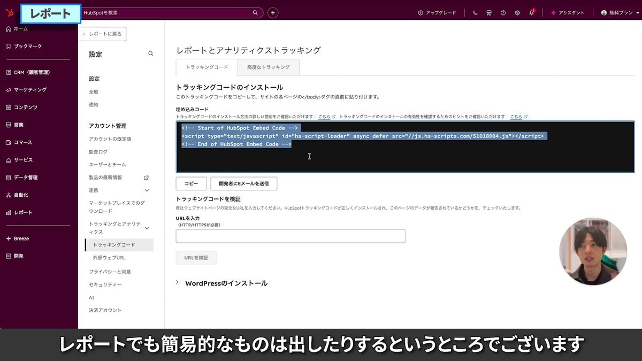Open the コマース section icon
This screenshot has height=361, width=642.
pyautogui.click(x=20, y=142)
